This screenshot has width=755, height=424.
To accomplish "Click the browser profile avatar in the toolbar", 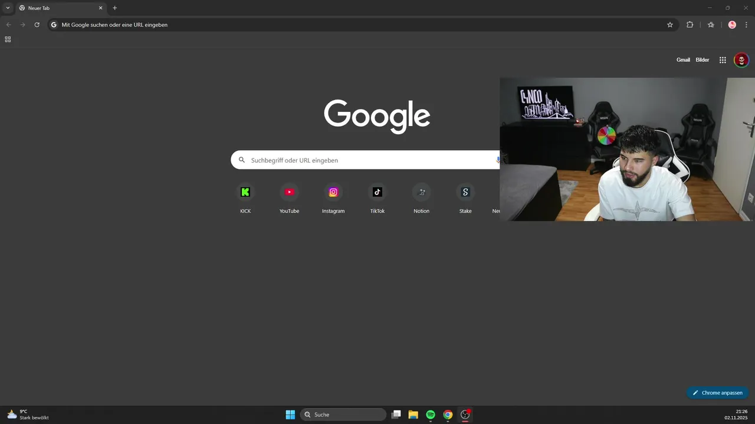I will pos(732,25).
